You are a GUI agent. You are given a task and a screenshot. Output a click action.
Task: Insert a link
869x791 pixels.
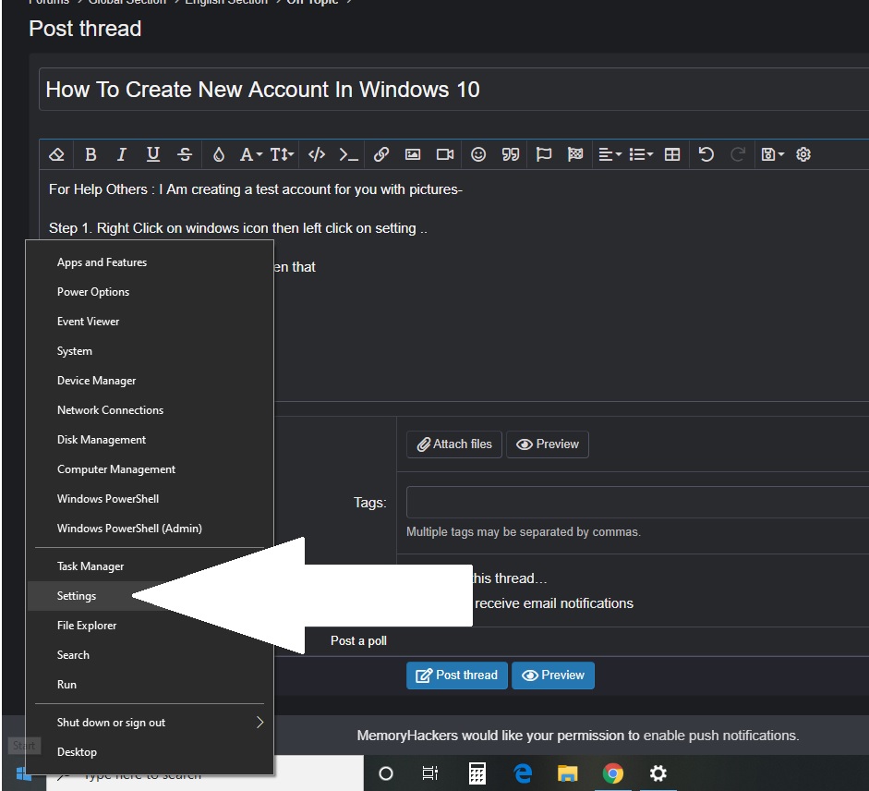(381, 154)
